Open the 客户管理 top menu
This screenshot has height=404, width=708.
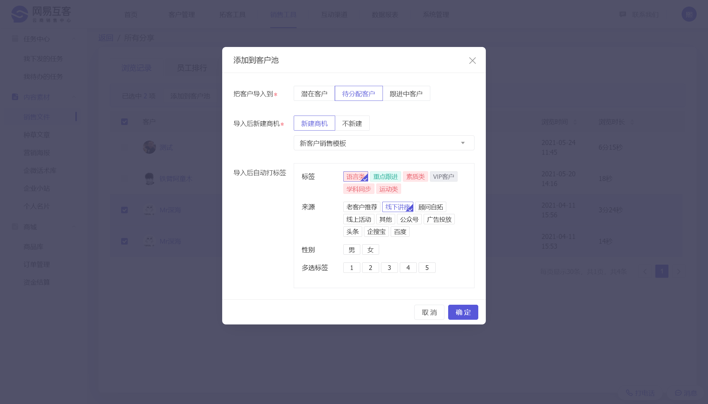pyautogui.click(x=181, y=15)
